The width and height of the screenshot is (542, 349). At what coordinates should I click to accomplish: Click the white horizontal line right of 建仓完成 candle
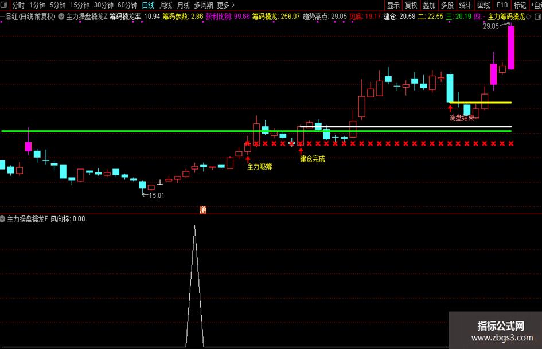pyautogui.click(x=406, y=127)
